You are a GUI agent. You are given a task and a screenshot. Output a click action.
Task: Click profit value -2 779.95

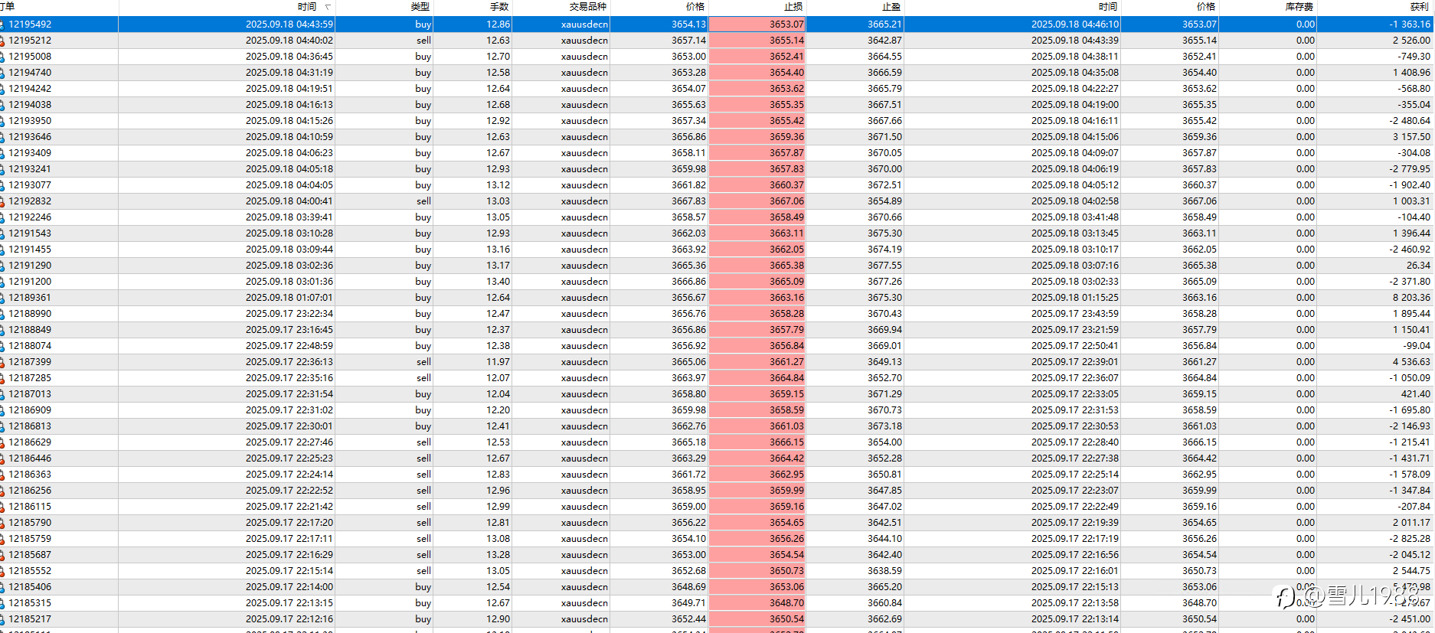click(1410, 169)
